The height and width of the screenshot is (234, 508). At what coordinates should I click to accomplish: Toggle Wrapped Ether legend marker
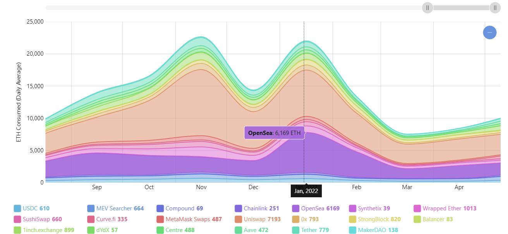click(417, 208)
